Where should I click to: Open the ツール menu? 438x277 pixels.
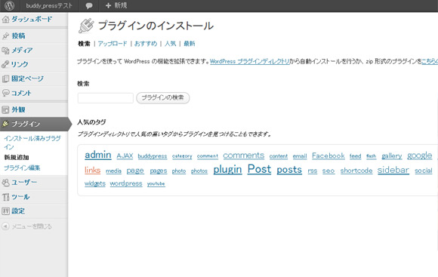[x=20, y=196]
